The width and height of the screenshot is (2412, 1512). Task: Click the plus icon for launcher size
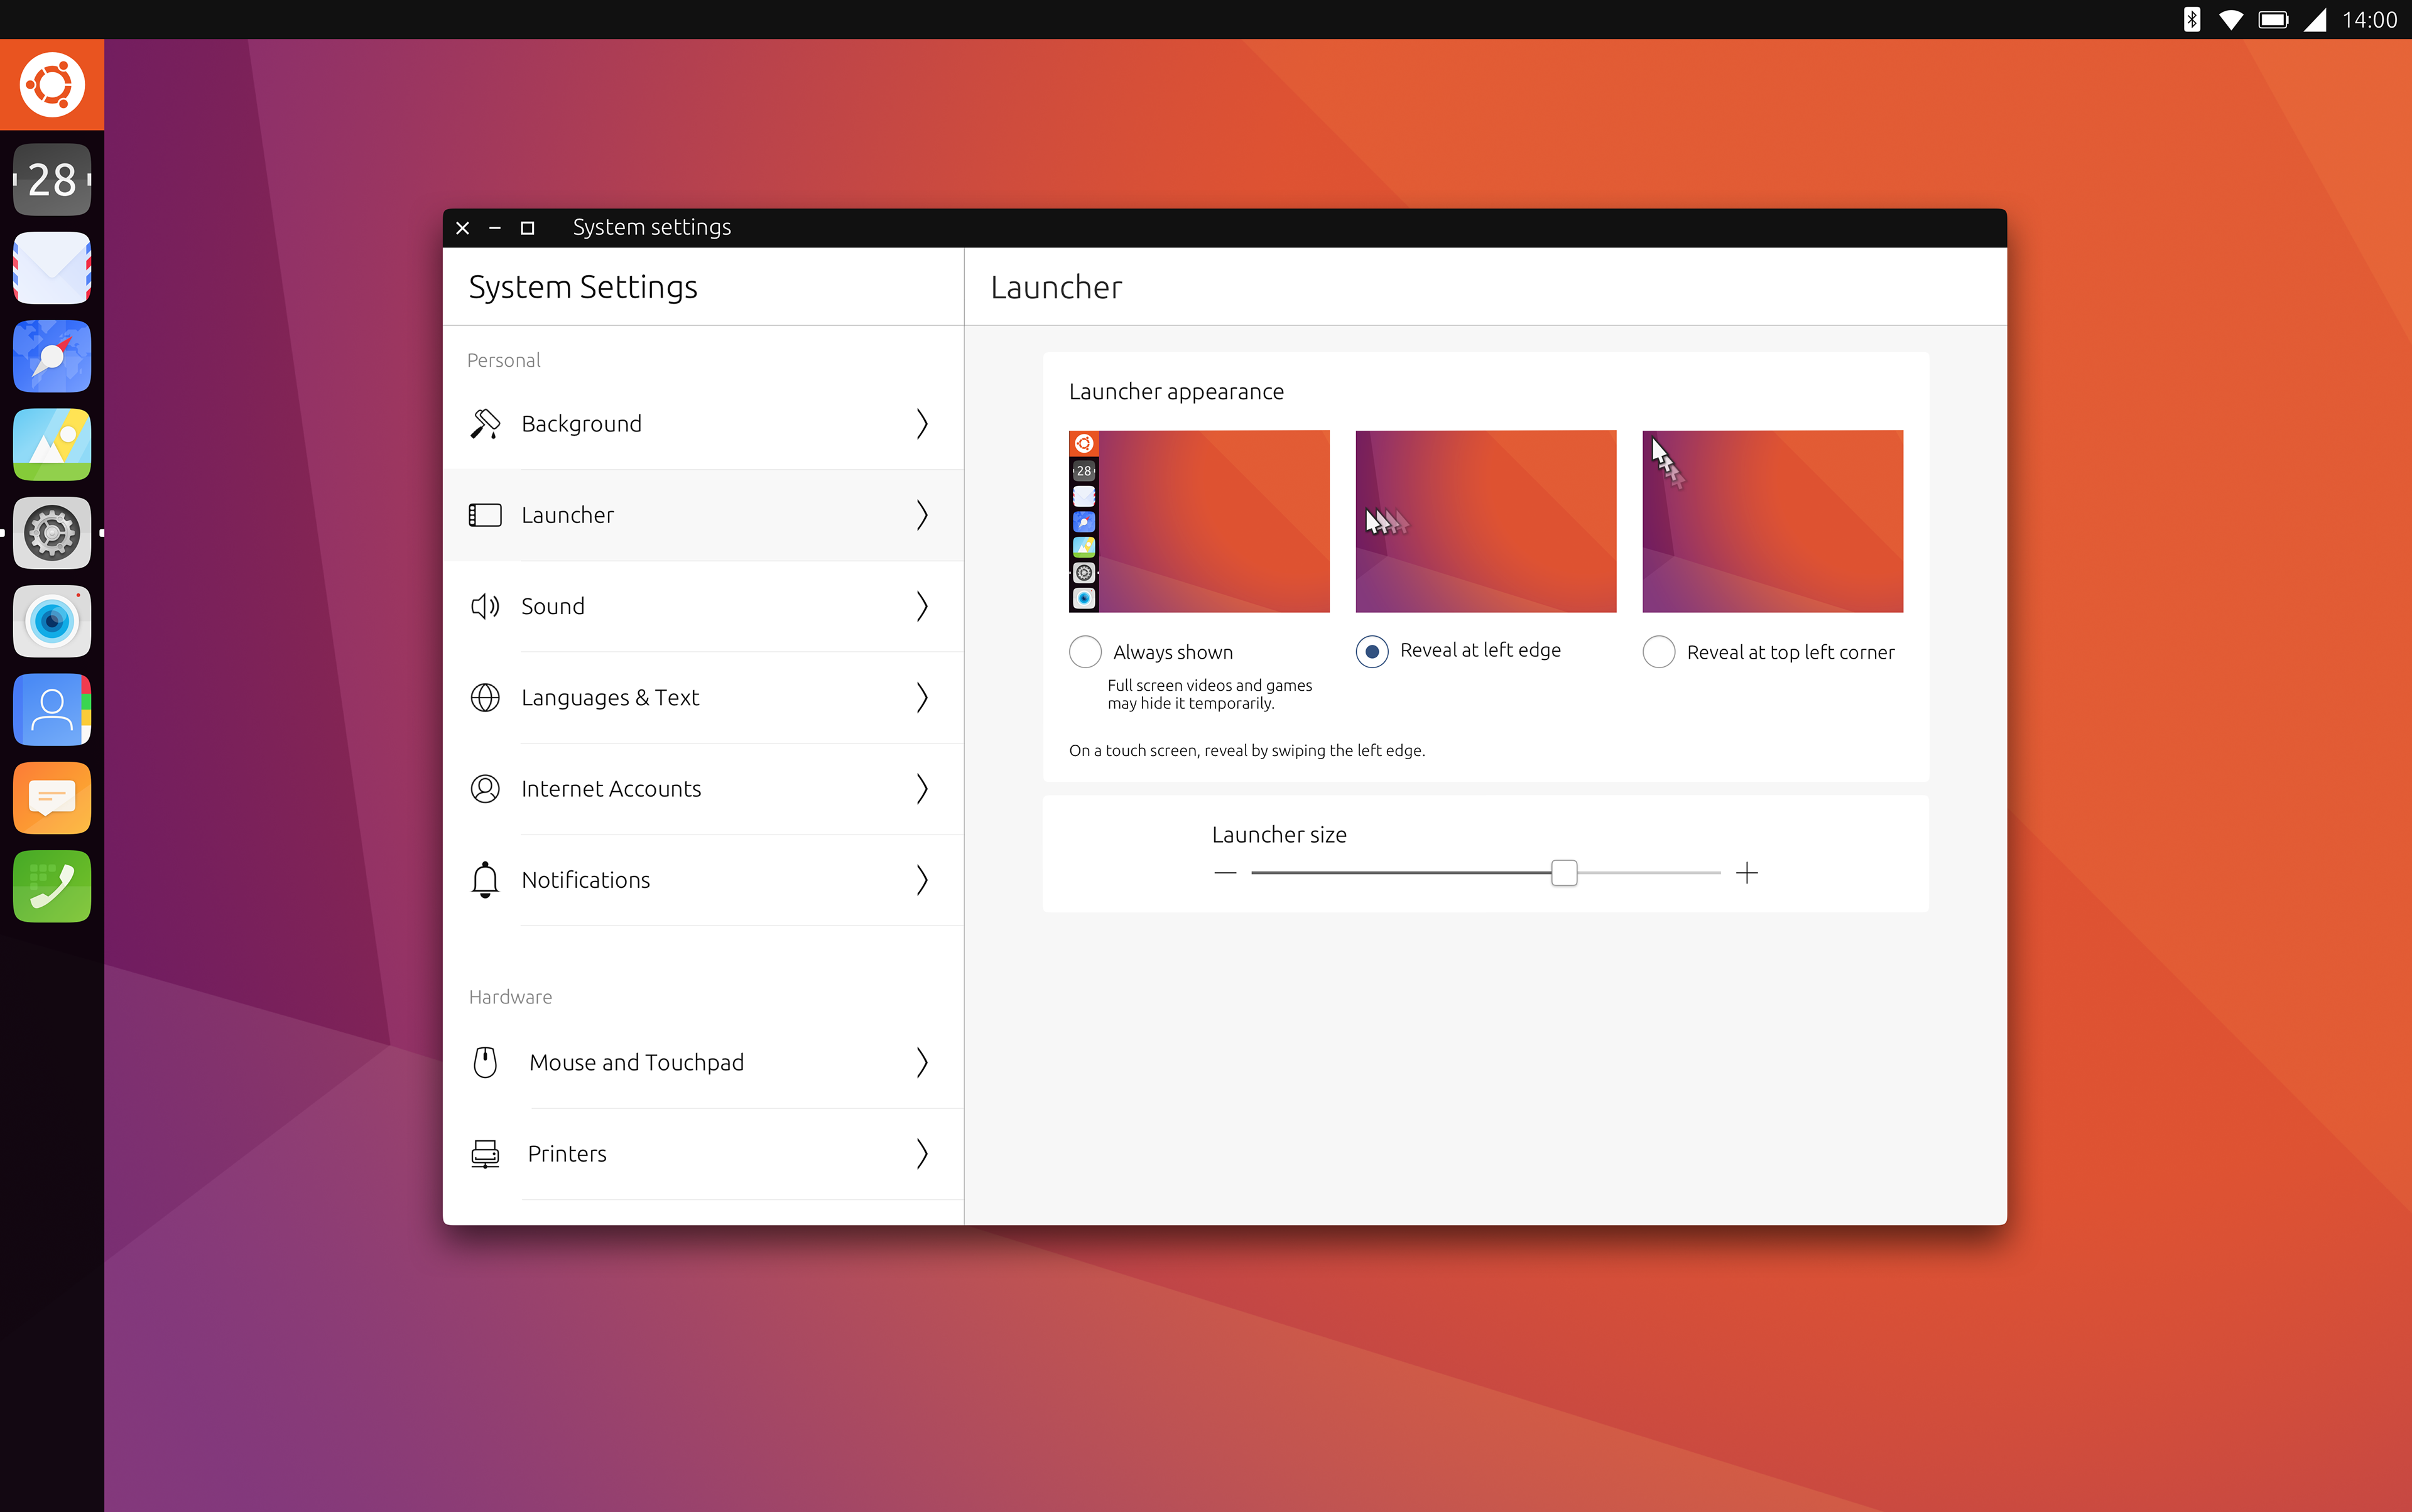[x=1747, y=873]
